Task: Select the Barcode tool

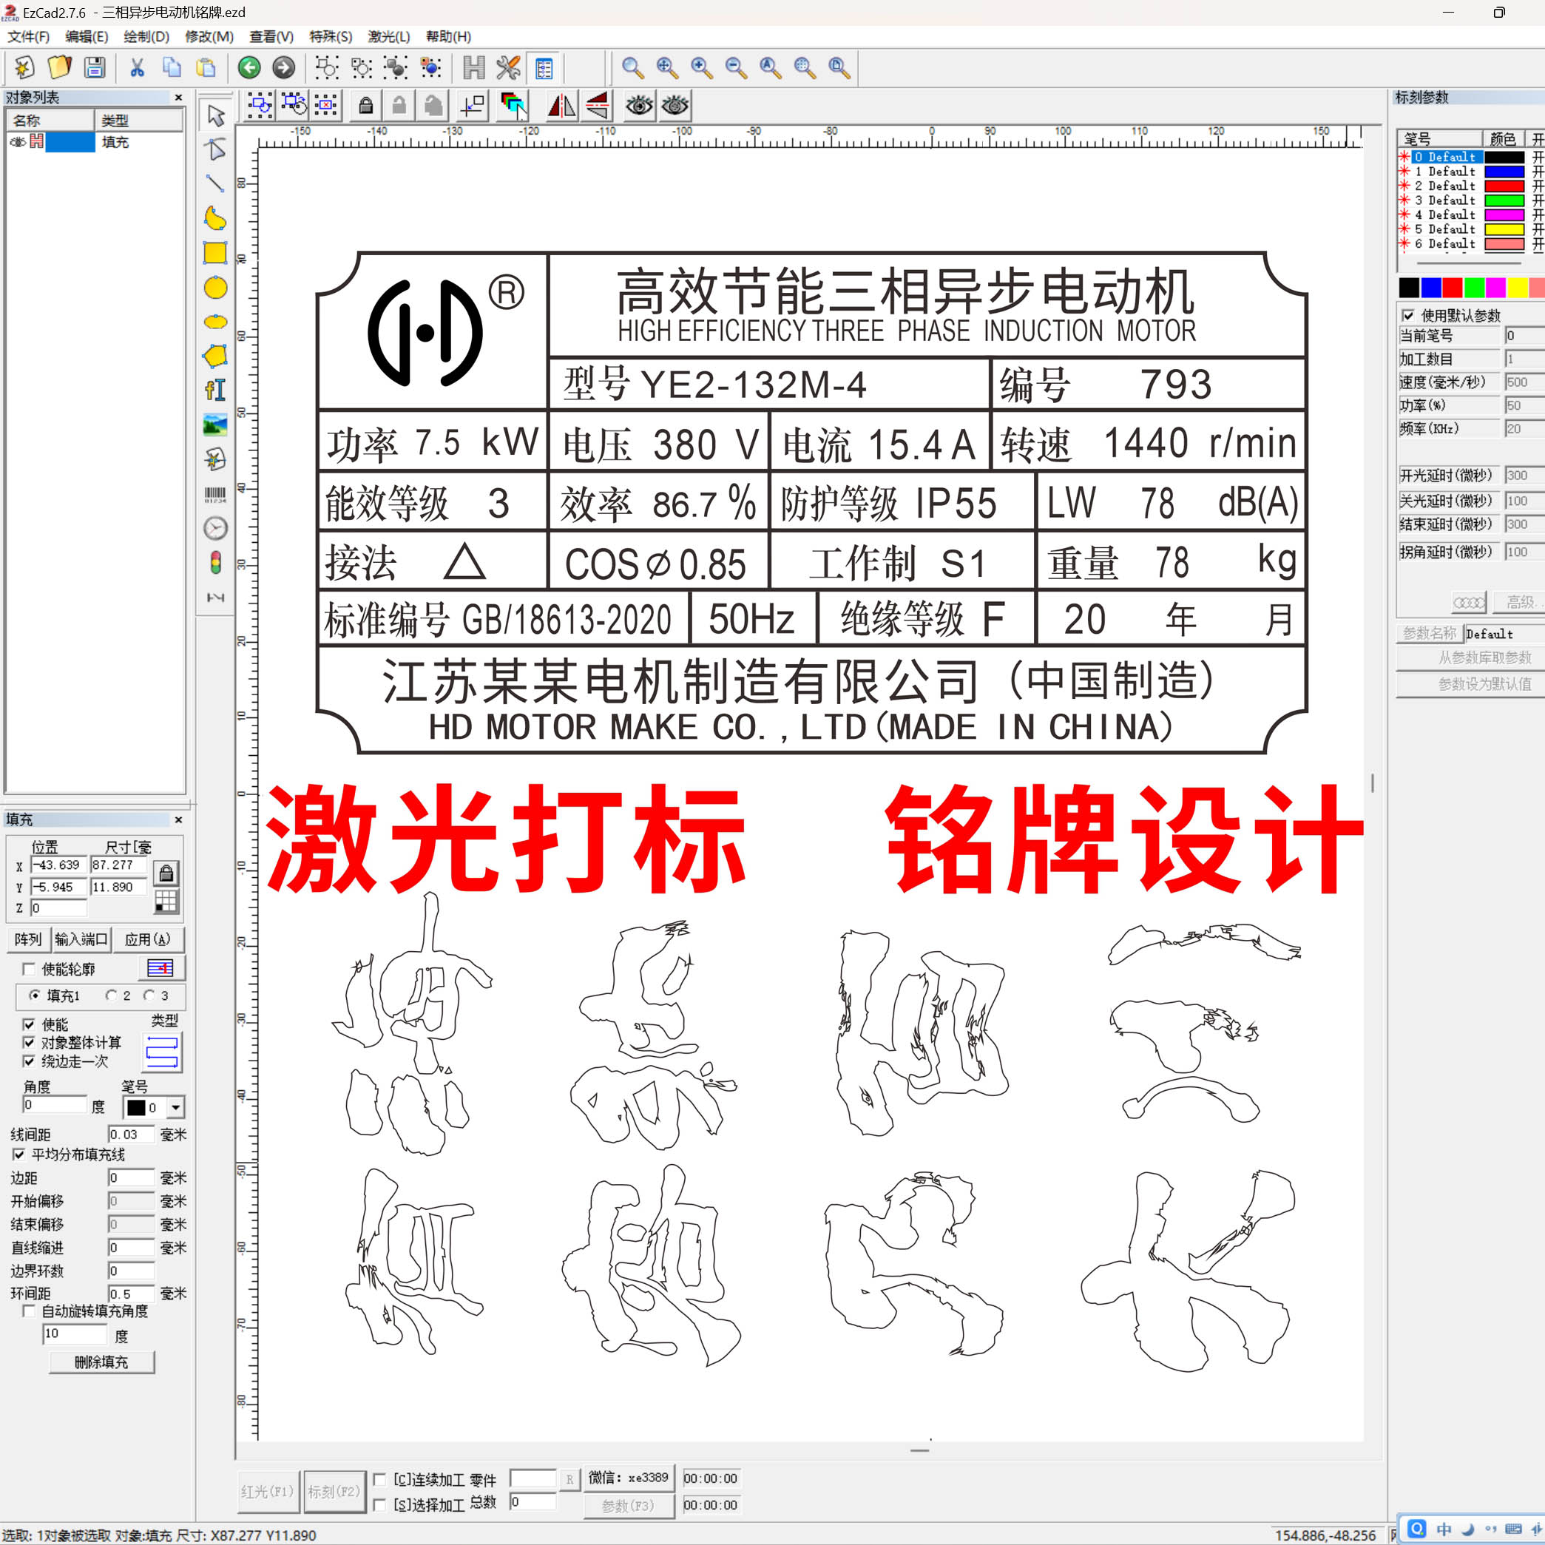Action: (214, 494)
